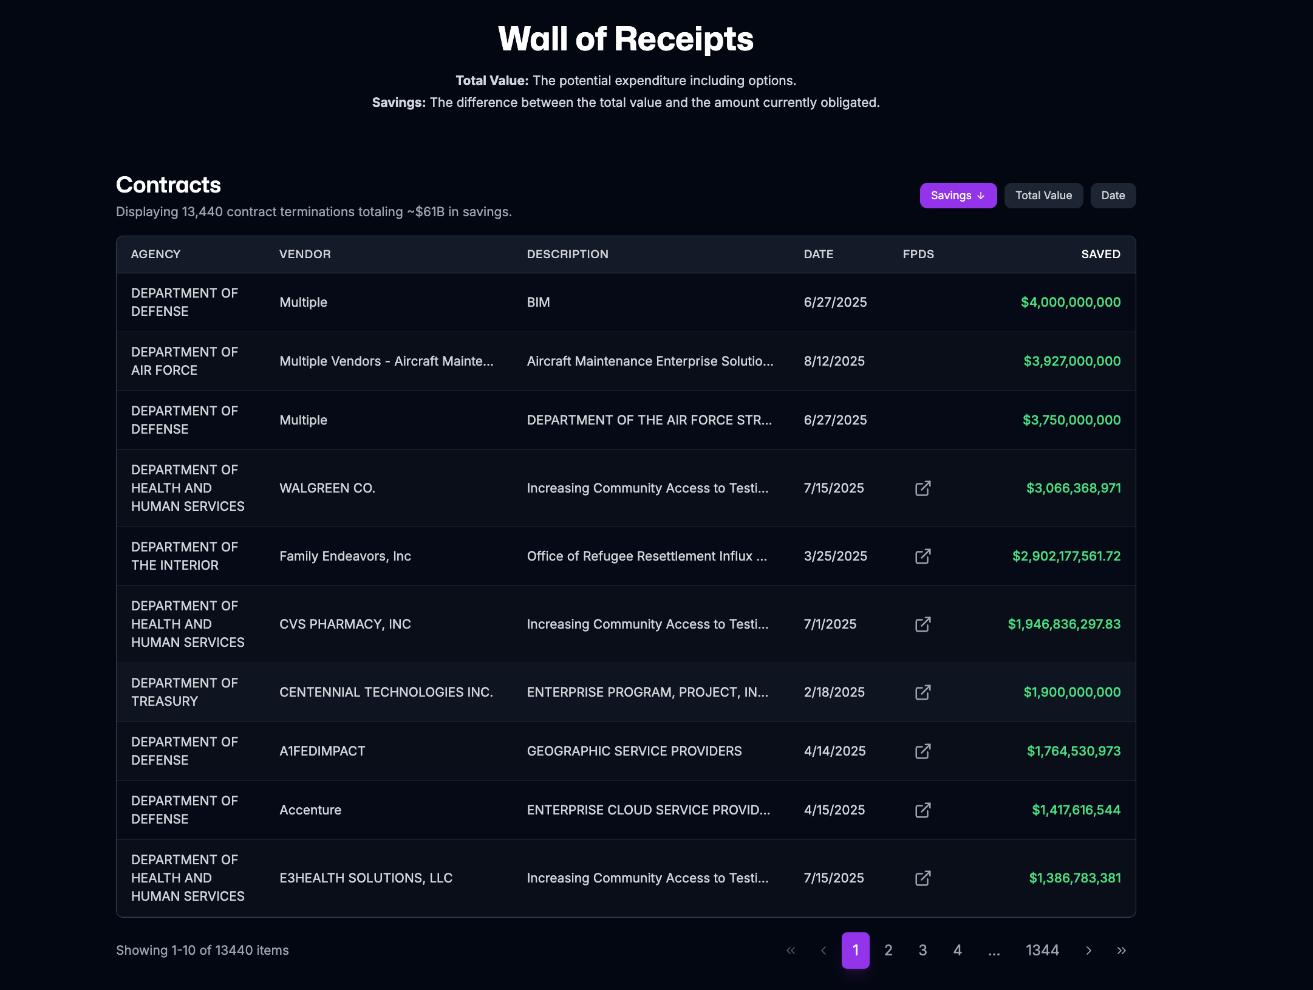The width and height of the screenshot is (1313, 990).
Task: Open FPDS link for WALGREEN CO. contract
Action: [923, 488]
